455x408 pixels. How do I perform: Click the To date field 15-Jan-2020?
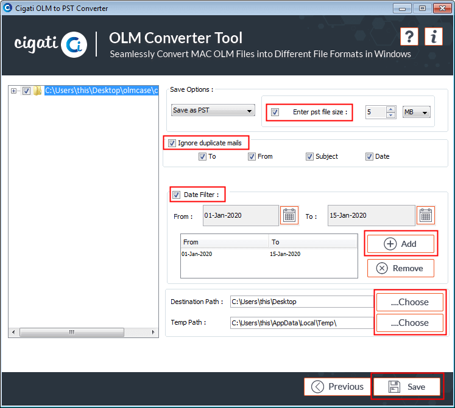point(372,216)
